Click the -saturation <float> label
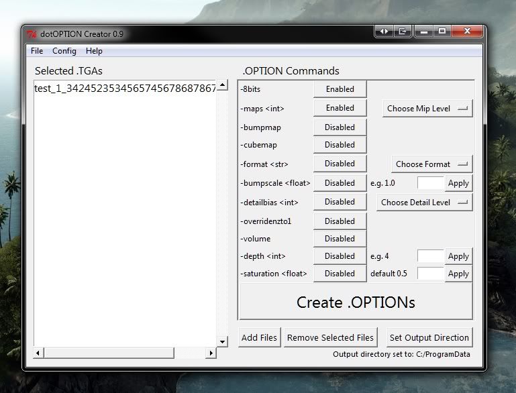Screen dimensions: 516x393 pos(274,274)
